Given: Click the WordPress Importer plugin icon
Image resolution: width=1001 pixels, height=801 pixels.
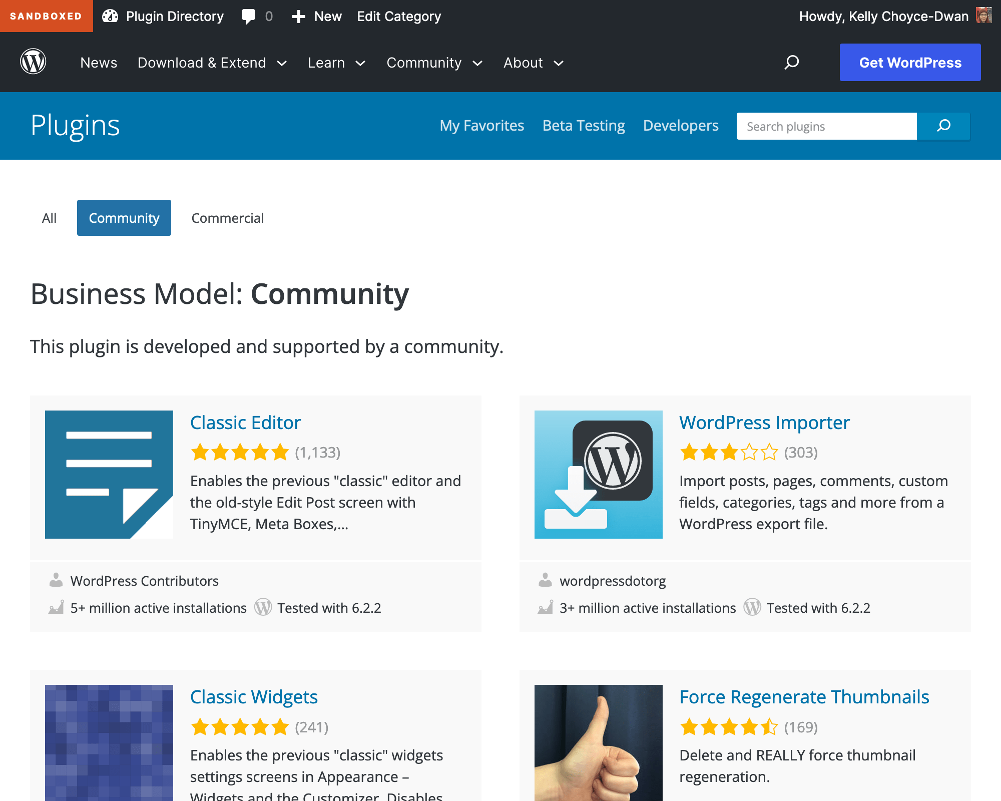Looking at the screenshot, I should tap(598, 474).
